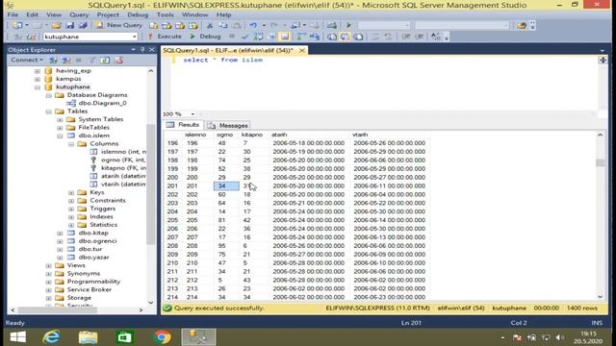Open the Tools menu
616x346 pixels.
[165, 14]
